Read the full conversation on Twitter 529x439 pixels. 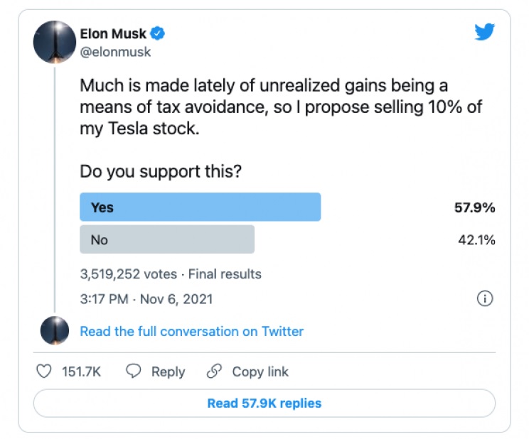coord(191,331)
